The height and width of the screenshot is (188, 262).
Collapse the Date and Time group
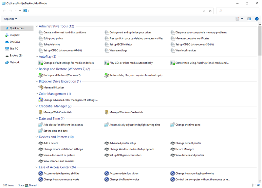[x=36, y=119]
